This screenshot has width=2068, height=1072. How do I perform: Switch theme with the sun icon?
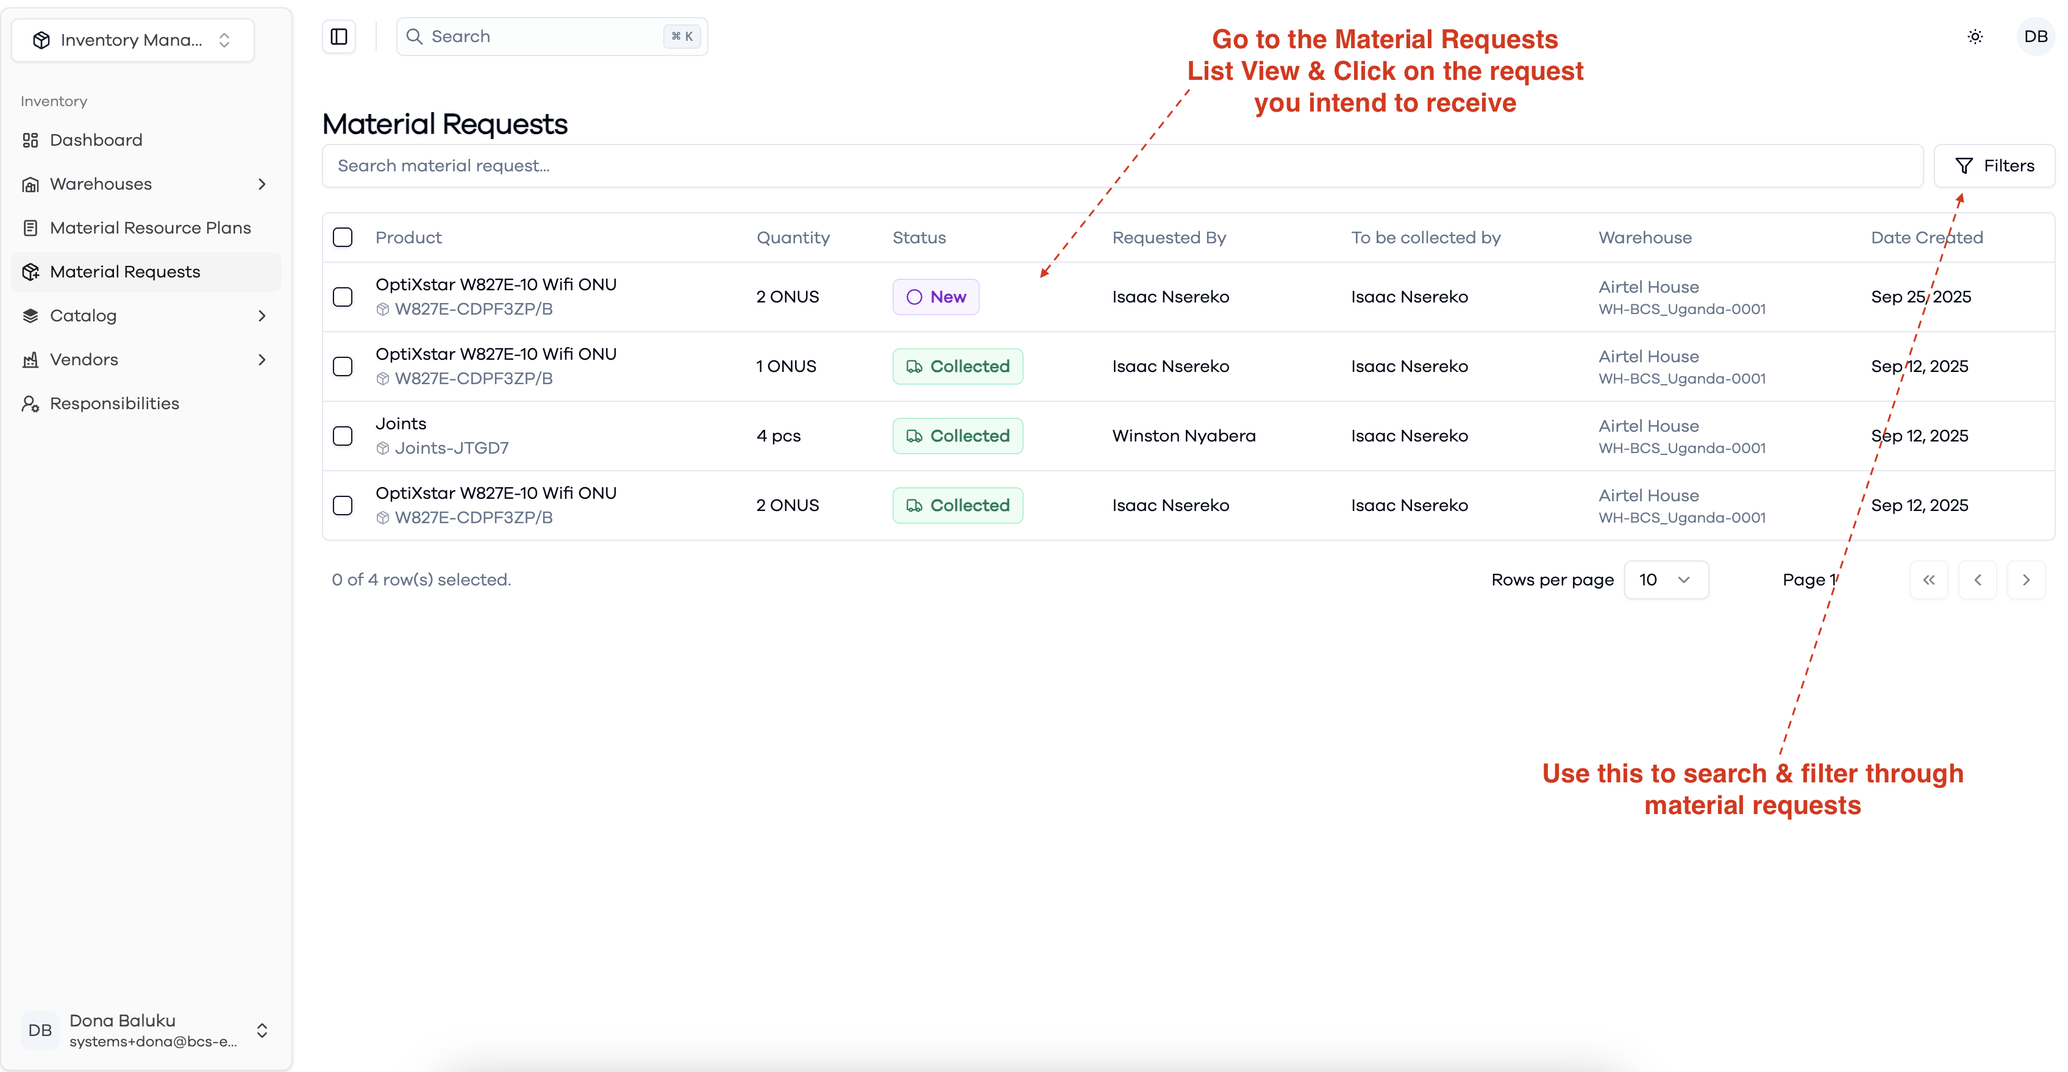click(x=1975, y=37)
